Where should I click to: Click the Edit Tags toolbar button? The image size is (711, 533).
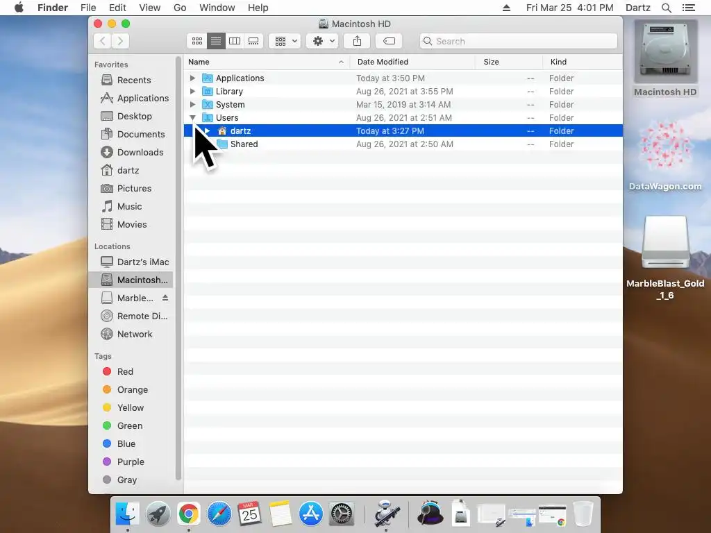click(389, 41)
